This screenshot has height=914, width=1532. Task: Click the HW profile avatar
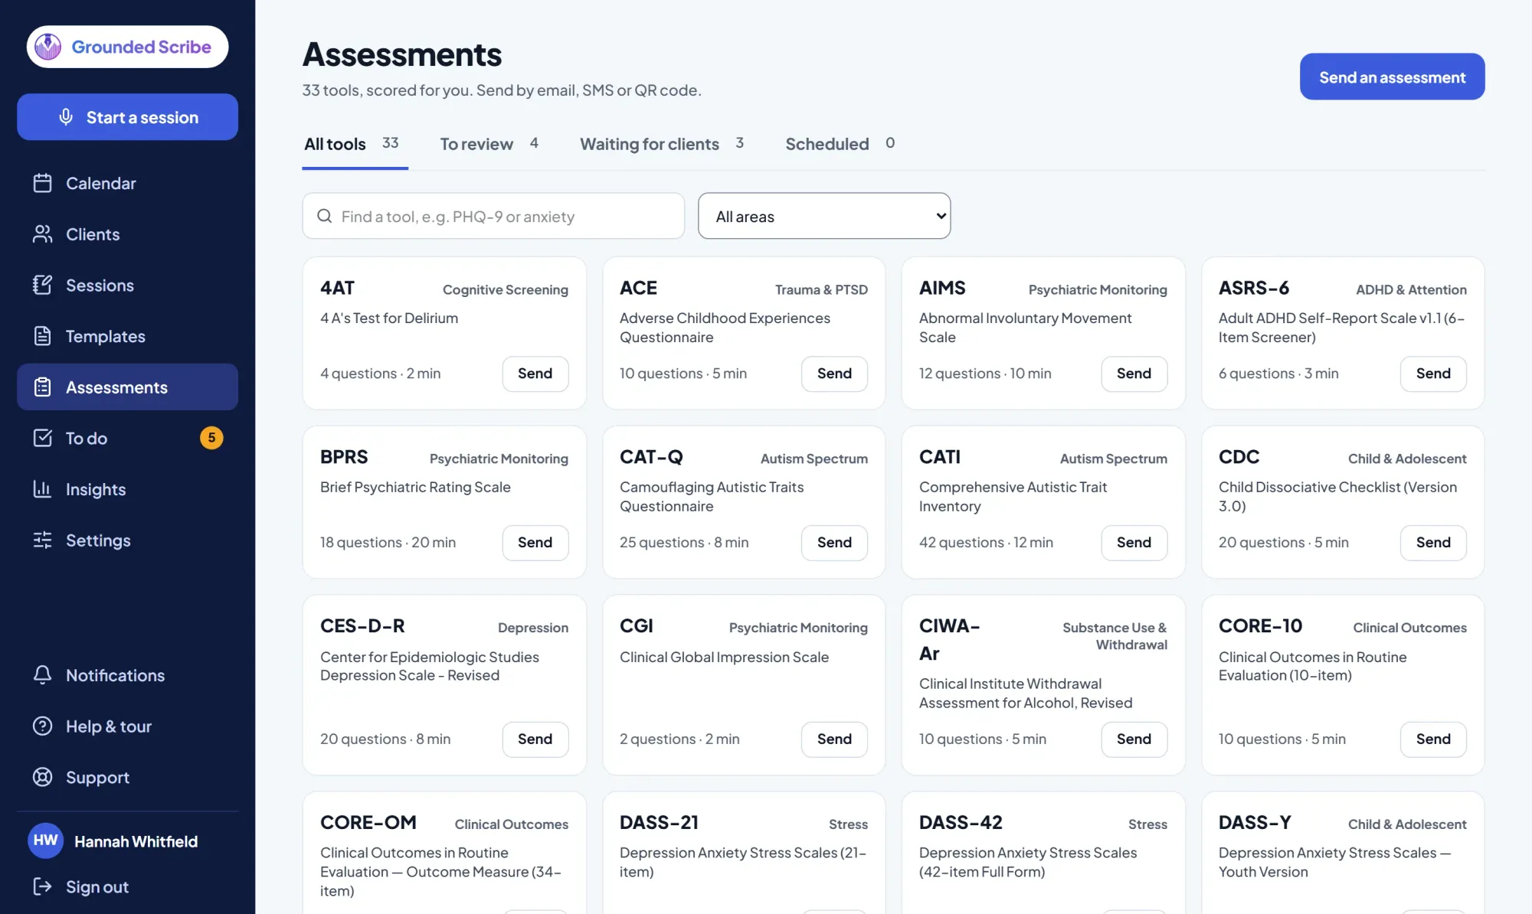[46, 841]
